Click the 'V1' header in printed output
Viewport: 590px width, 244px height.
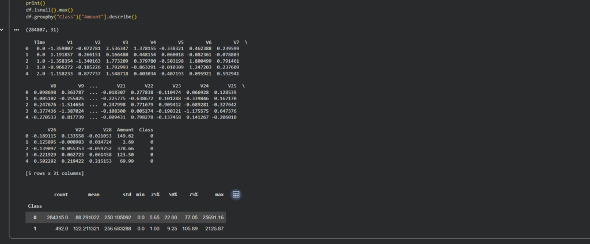(x=70, y=42)
